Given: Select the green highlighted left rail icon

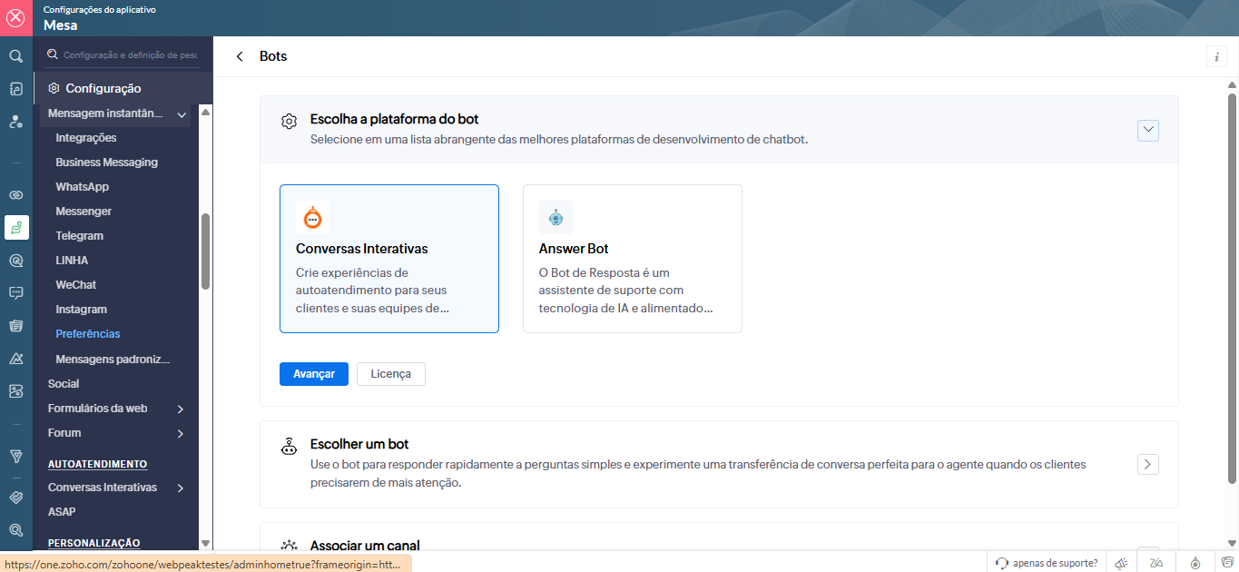Looking at the screenshot, I should (x=15, y=228).
